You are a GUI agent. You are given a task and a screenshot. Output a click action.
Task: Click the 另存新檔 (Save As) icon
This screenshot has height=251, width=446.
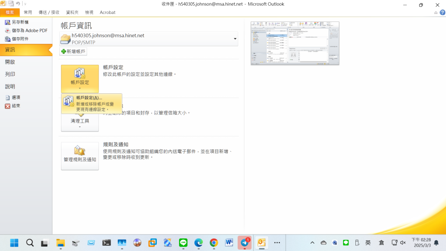(7, 22)
